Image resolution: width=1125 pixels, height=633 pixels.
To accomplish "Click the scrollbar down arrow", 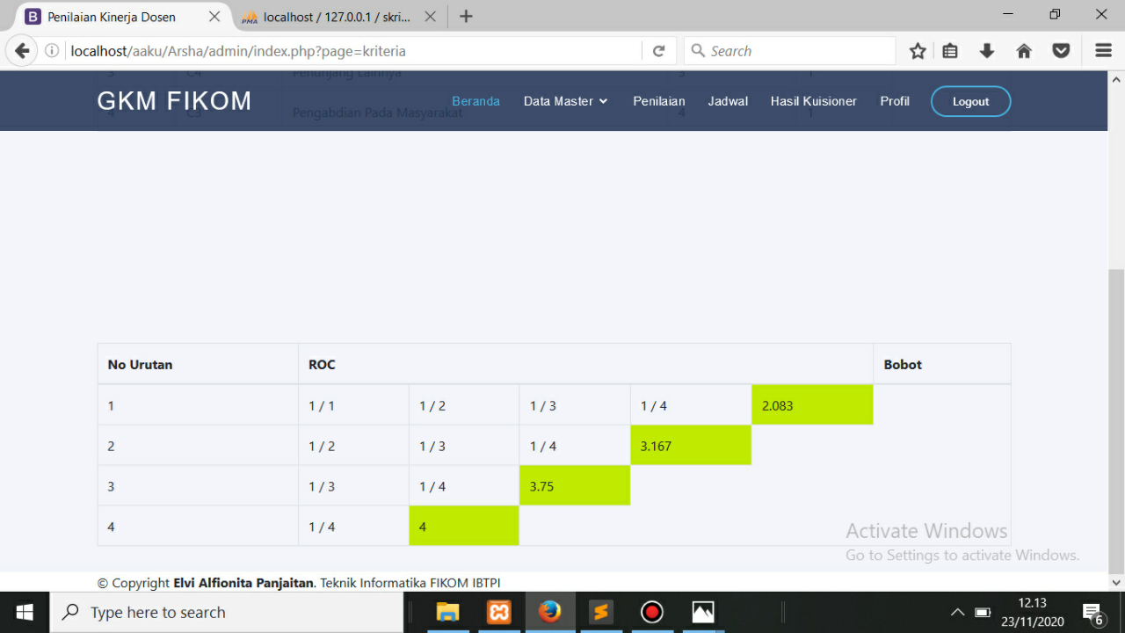I will (x=1116, y=581).
